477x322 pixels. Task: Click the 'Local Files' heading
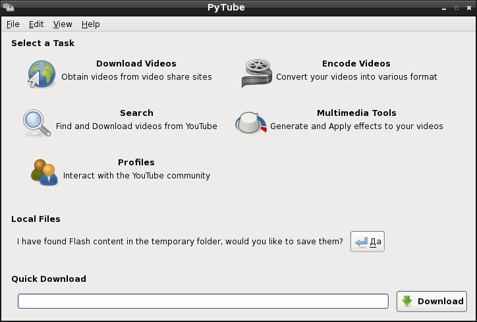(36, 219)
